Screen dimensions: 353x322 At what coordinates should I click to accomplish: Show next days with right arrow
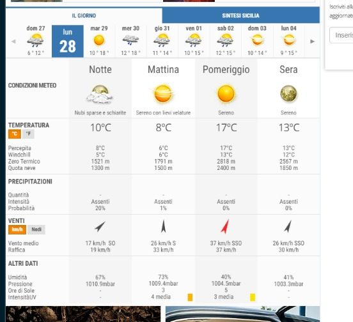tap(312, 42)
